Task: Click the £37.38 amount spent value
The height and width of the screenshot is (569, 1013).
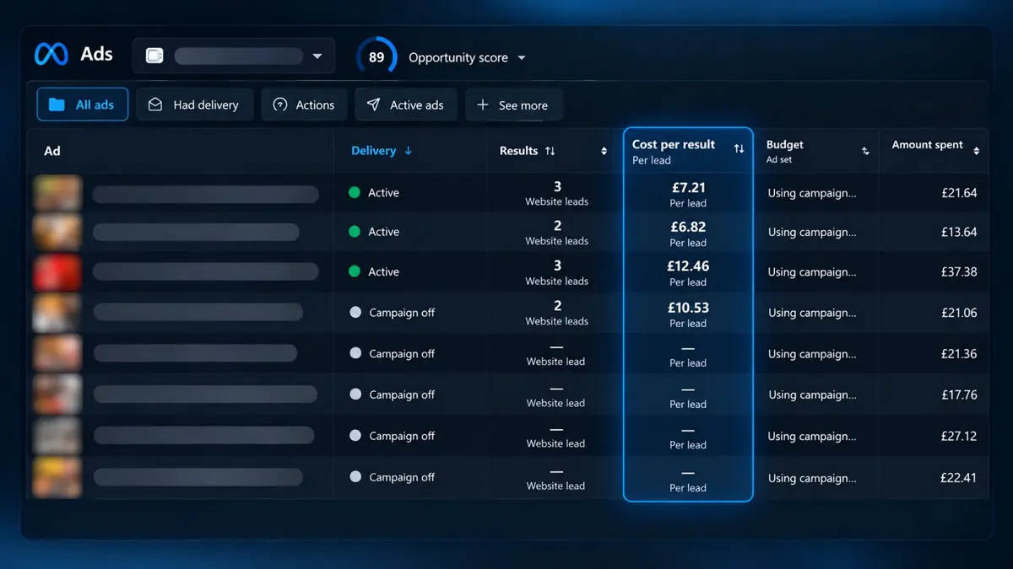Action: pos(959,271)
